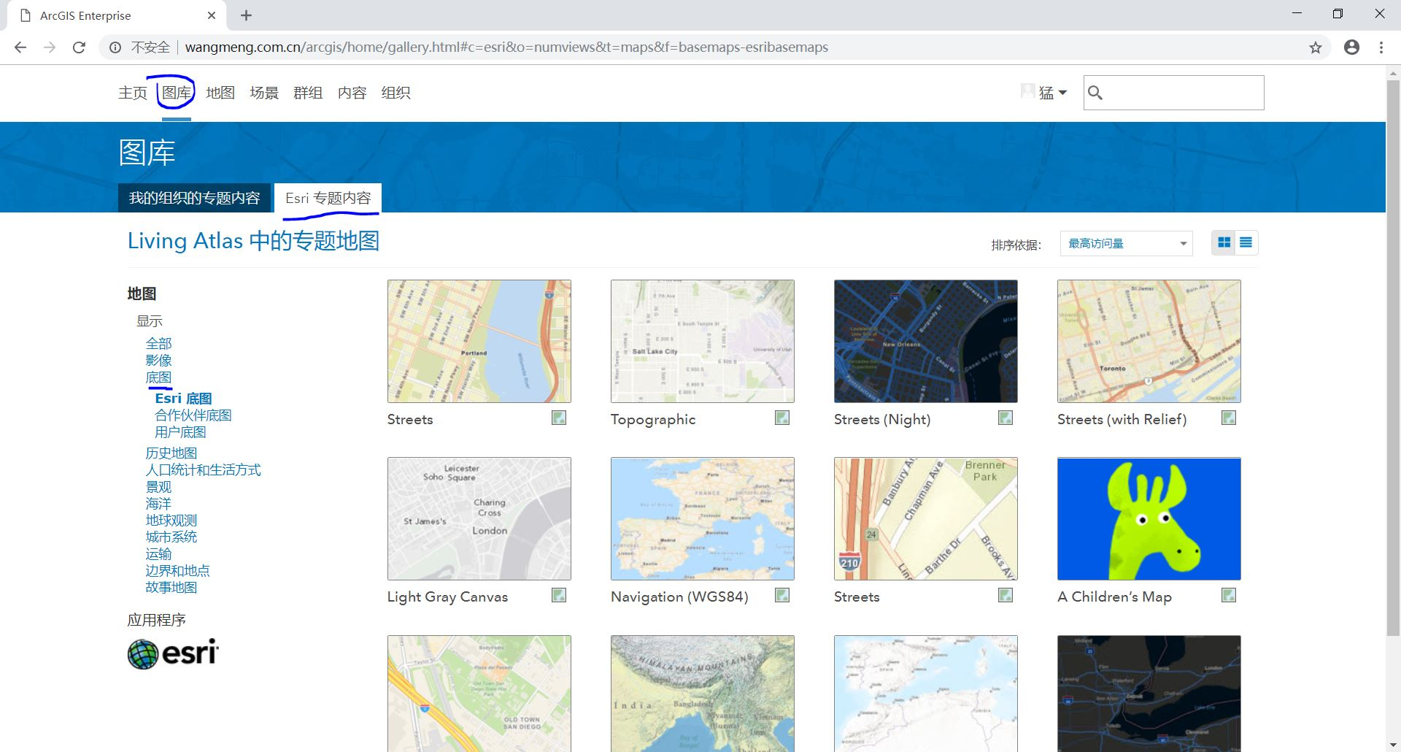Reload the page
The width and height of the screenshot is (1401, 752).
79,47
